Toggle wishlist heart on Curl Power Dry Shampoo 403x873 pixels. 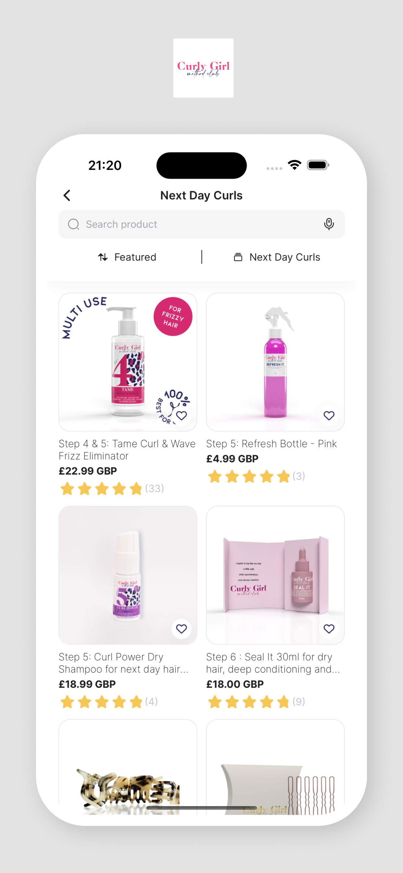click(x=181, y=629)
